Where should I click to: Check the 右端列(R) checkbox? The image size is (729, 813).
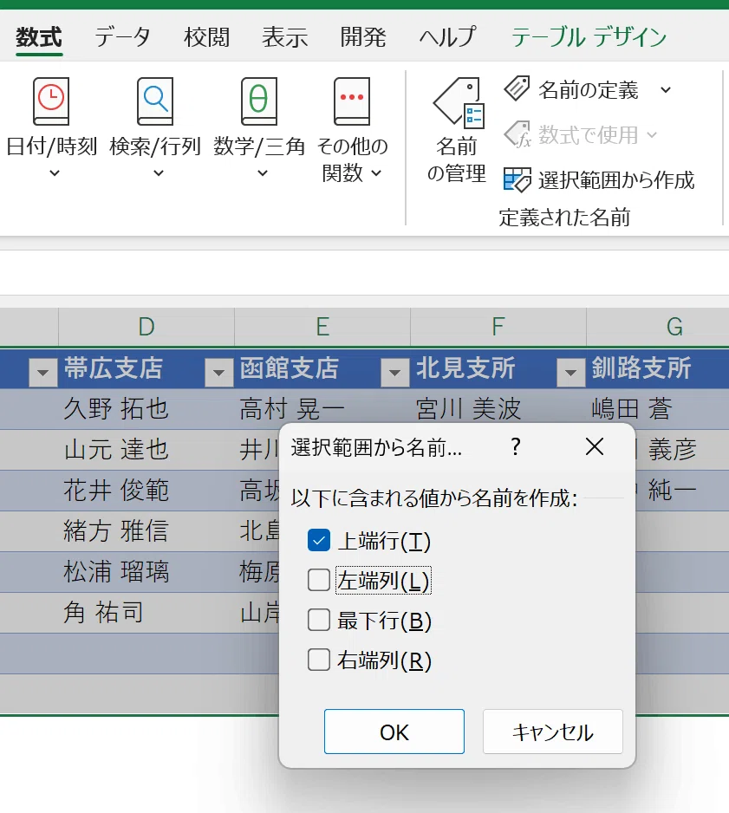tap(319, 660)
